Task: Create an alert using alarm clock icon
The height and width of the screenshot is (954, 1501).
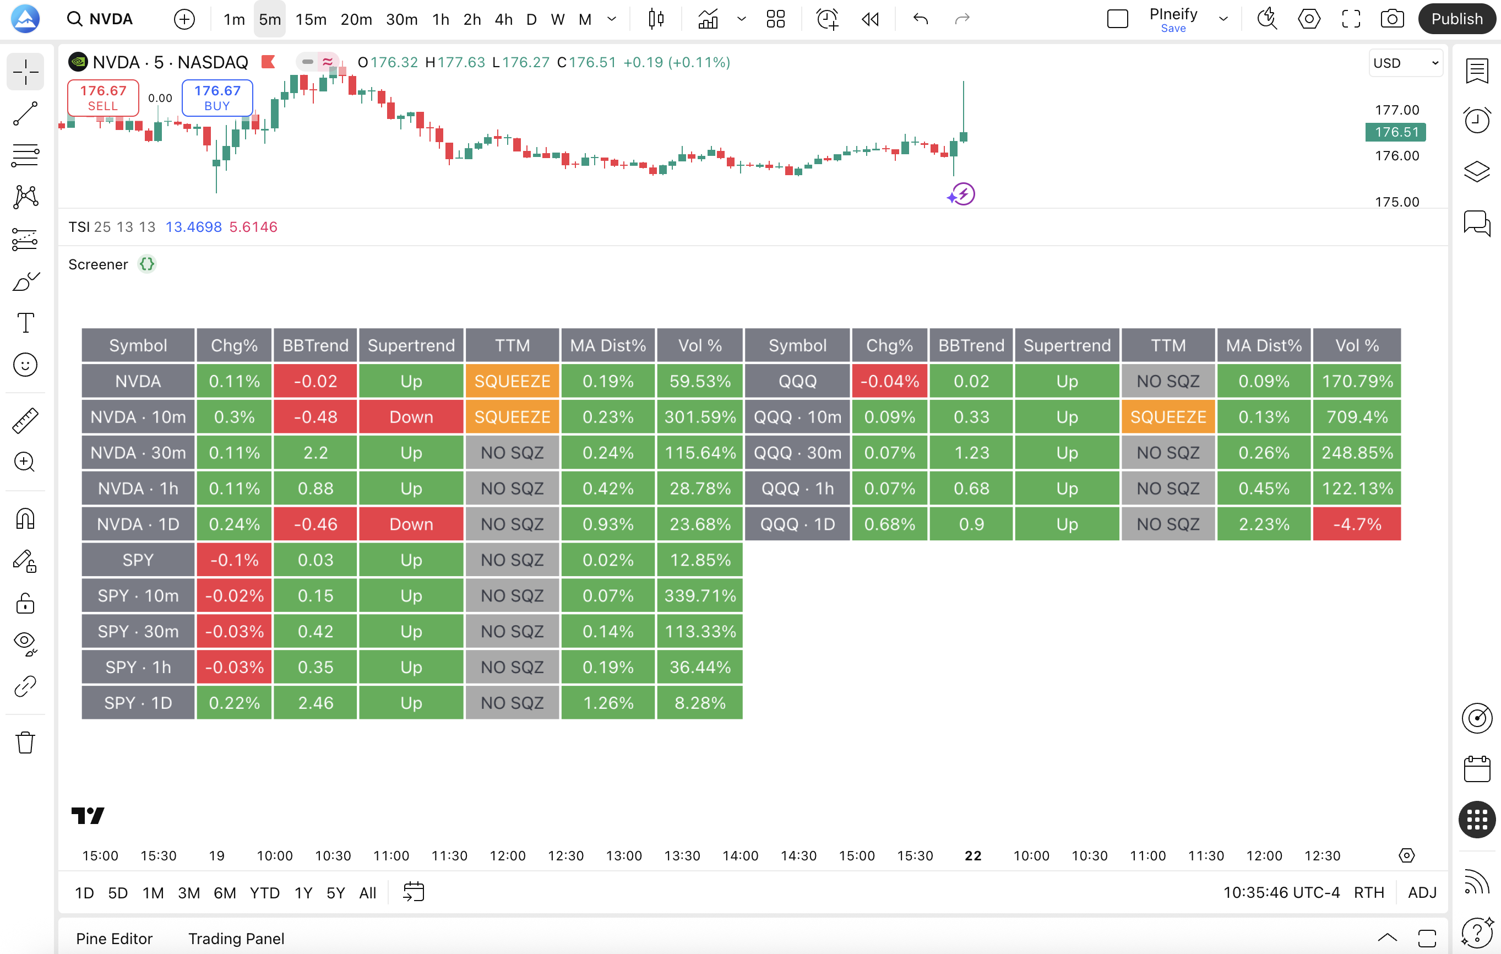Action: click(827, 19)
